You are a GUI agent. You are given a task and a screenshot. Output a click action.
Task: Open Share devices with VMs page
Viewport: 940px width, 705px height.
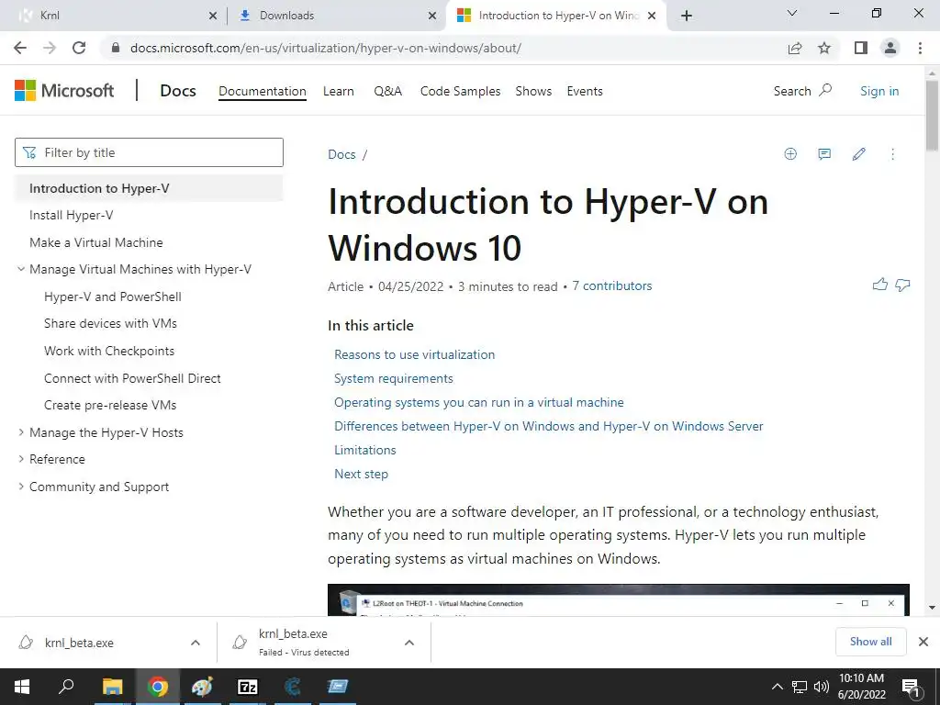pos(110,323)
